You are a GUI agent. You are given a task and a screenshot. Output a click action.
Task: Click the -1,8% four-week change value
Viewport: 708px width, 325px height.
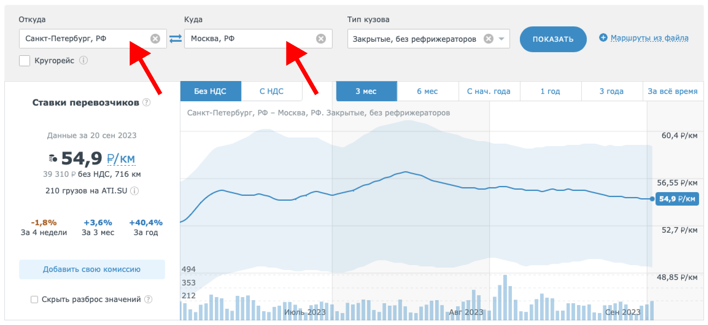click(44, 222)
